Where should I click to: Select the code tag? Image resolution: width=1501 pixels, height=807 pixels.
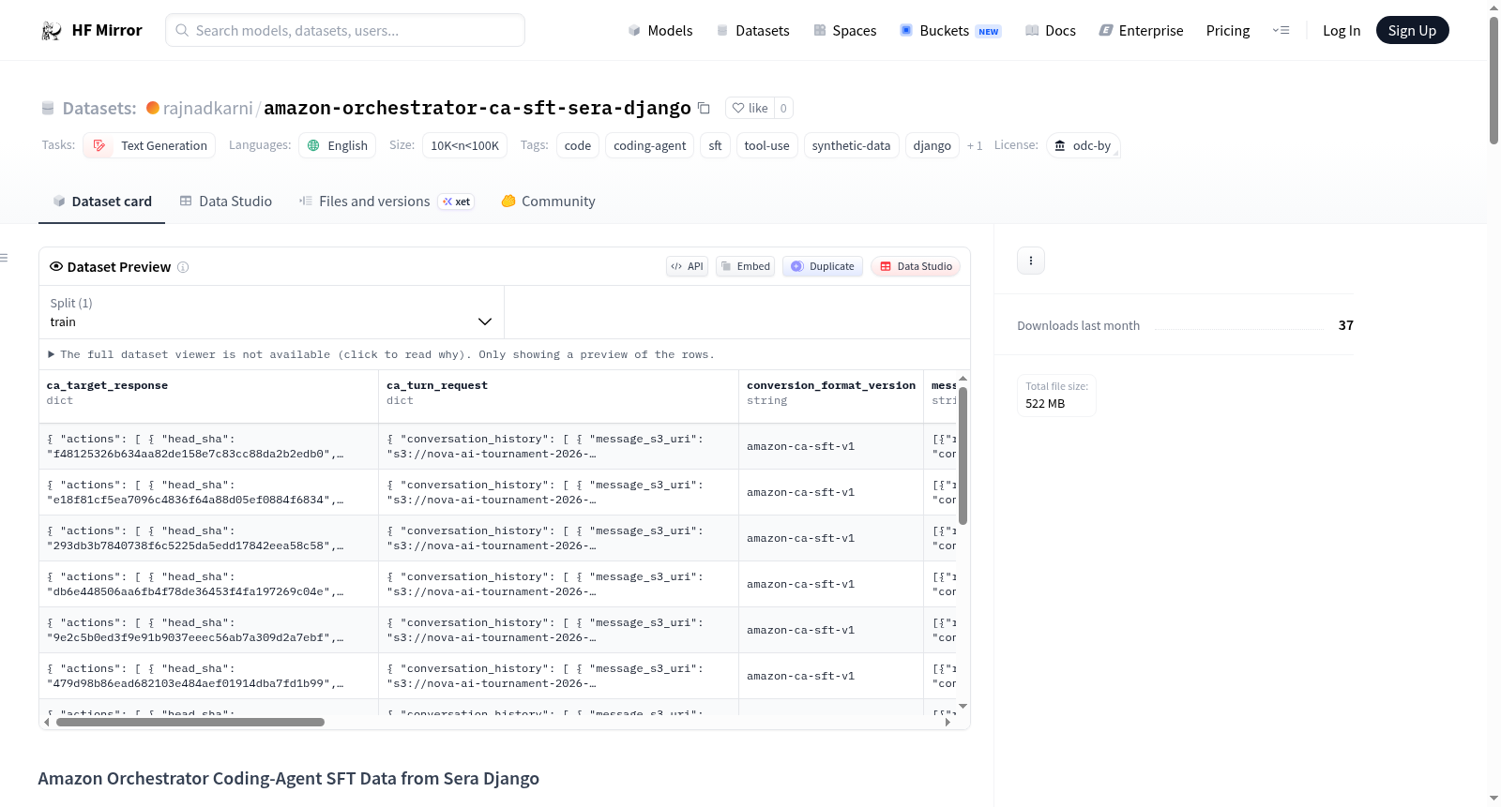[578, 145]
